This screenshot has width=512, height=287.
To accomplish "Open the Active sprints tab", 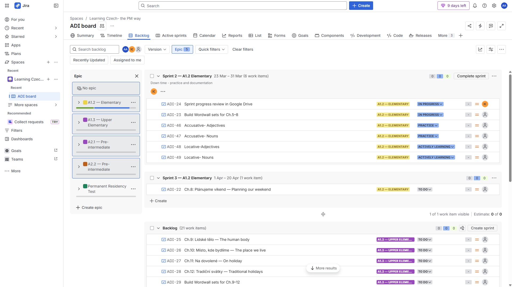I will click(171, 35).
